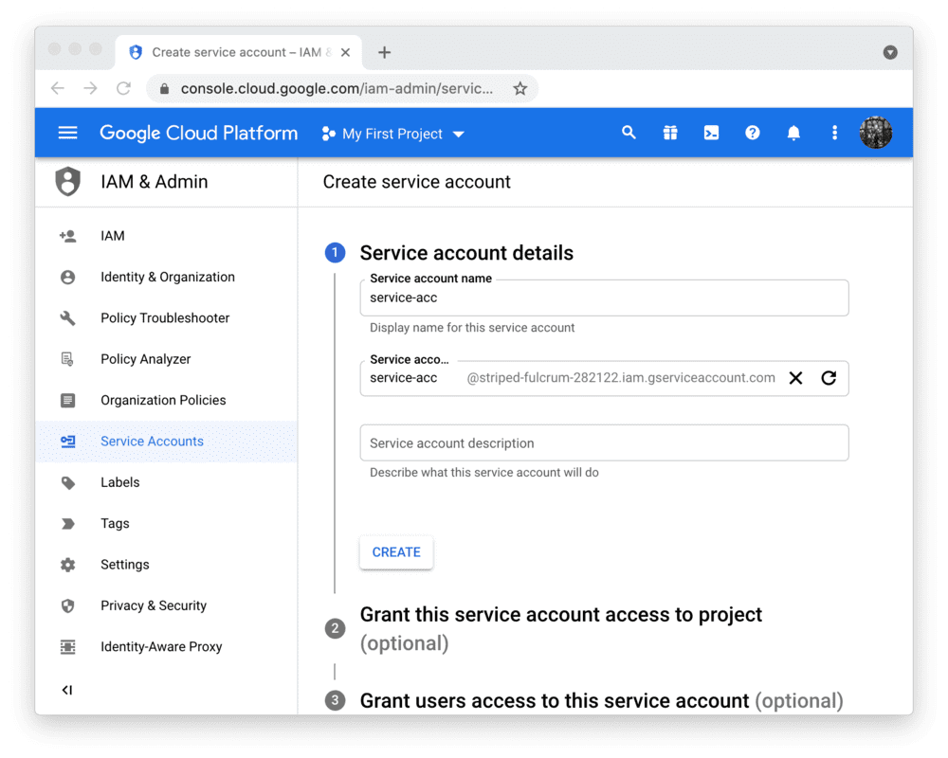Open the My First Project project picker
This screenshot has width=948, height=758.
392,134
